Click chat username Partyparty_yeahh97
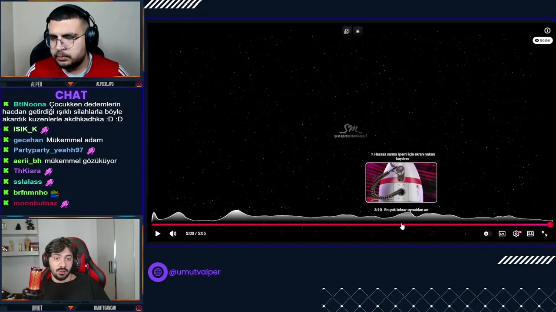Viewport: 556px width, 312px height. click(48, 150)
